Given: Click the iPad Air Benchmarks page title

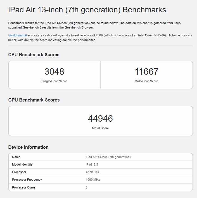Looking at the screenshot, I should 87,10.
